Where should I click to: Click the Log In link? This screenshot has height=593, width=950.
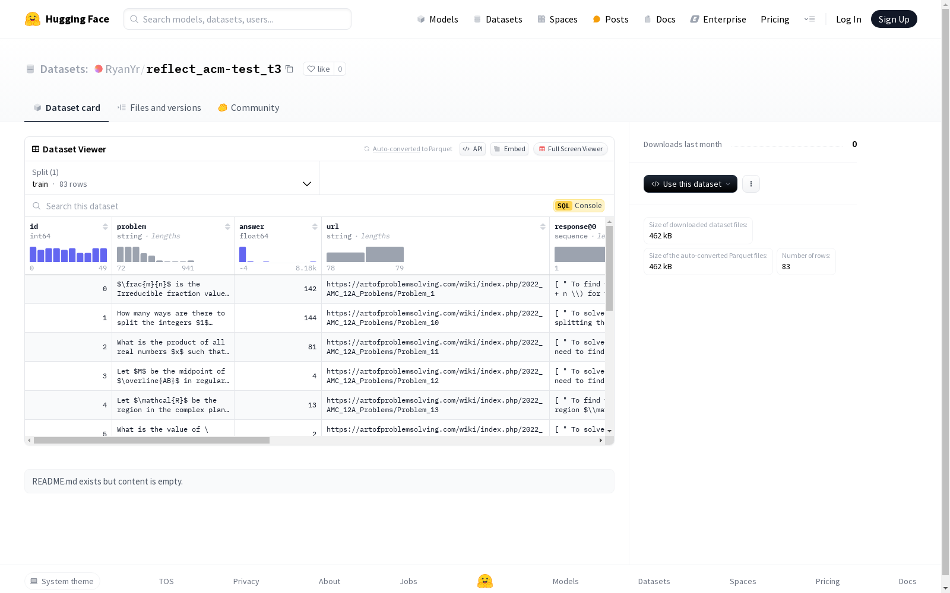coord(848,19)
